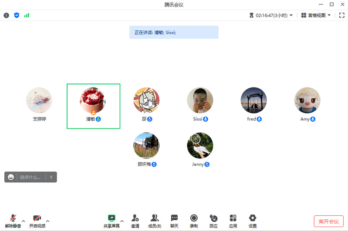Start 共享屏幕 screen sharing
The height and width of the screenshot is (231, 348).
(x=111, y=221)
